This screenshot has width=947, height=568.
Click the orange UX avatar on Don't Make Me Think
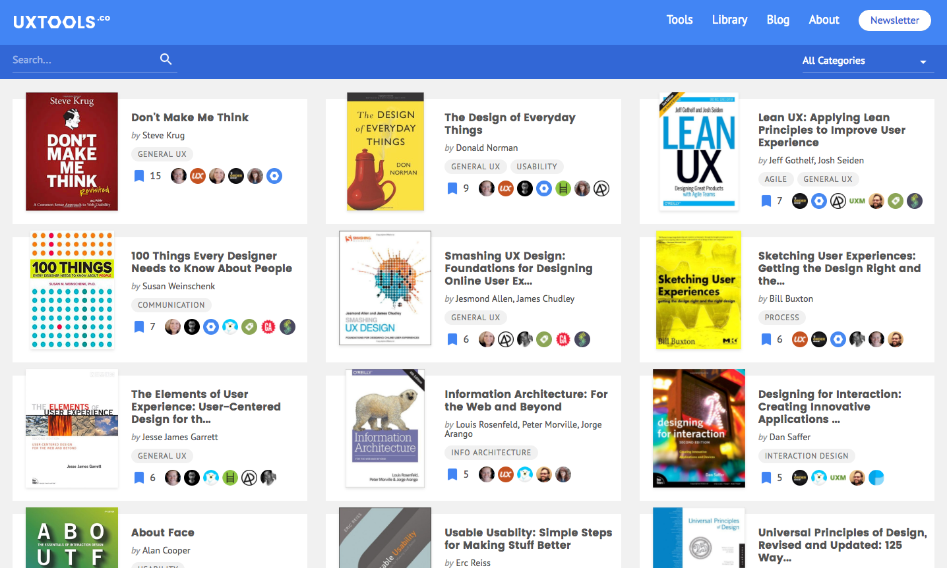(x=198, y=176)
